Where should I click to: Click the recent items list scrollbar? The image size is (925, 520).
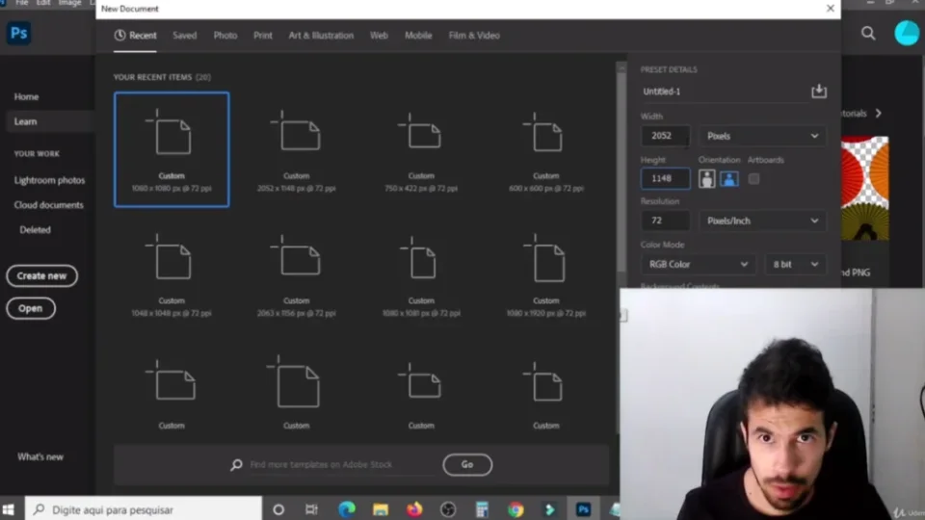(x=621, y=171)
